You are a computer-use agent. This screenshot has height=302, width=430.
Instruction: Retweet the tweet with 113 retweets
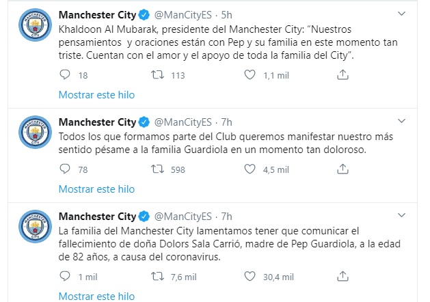tap(158, 74)
